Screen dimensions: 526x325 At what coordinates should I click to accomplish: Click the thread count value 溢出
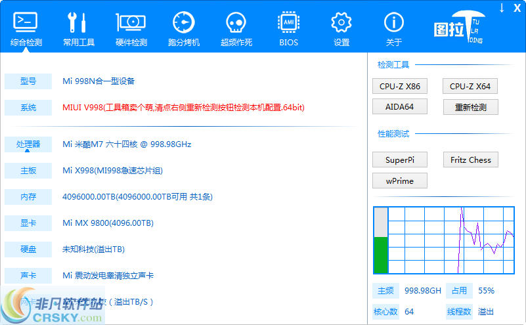click(x=486, y=312)
